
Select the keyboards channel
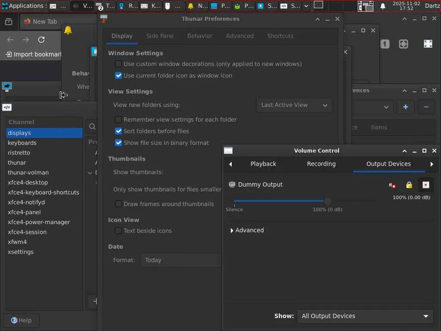[44, 143]
